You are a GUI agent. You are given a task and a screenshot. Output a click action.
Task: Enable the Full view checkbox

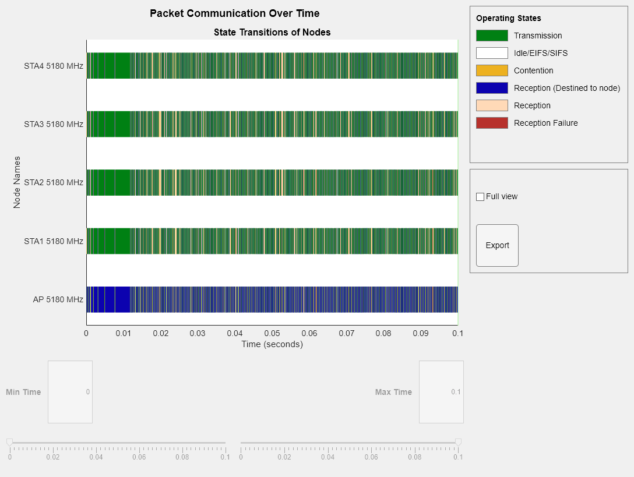[x=480, y=197]
